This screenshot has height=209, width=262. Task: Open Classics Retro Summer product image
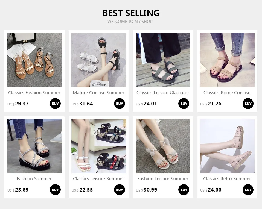[x=227, y=146]
